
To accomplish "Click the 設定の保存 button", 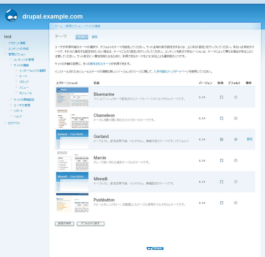I will tap(65, 224).
